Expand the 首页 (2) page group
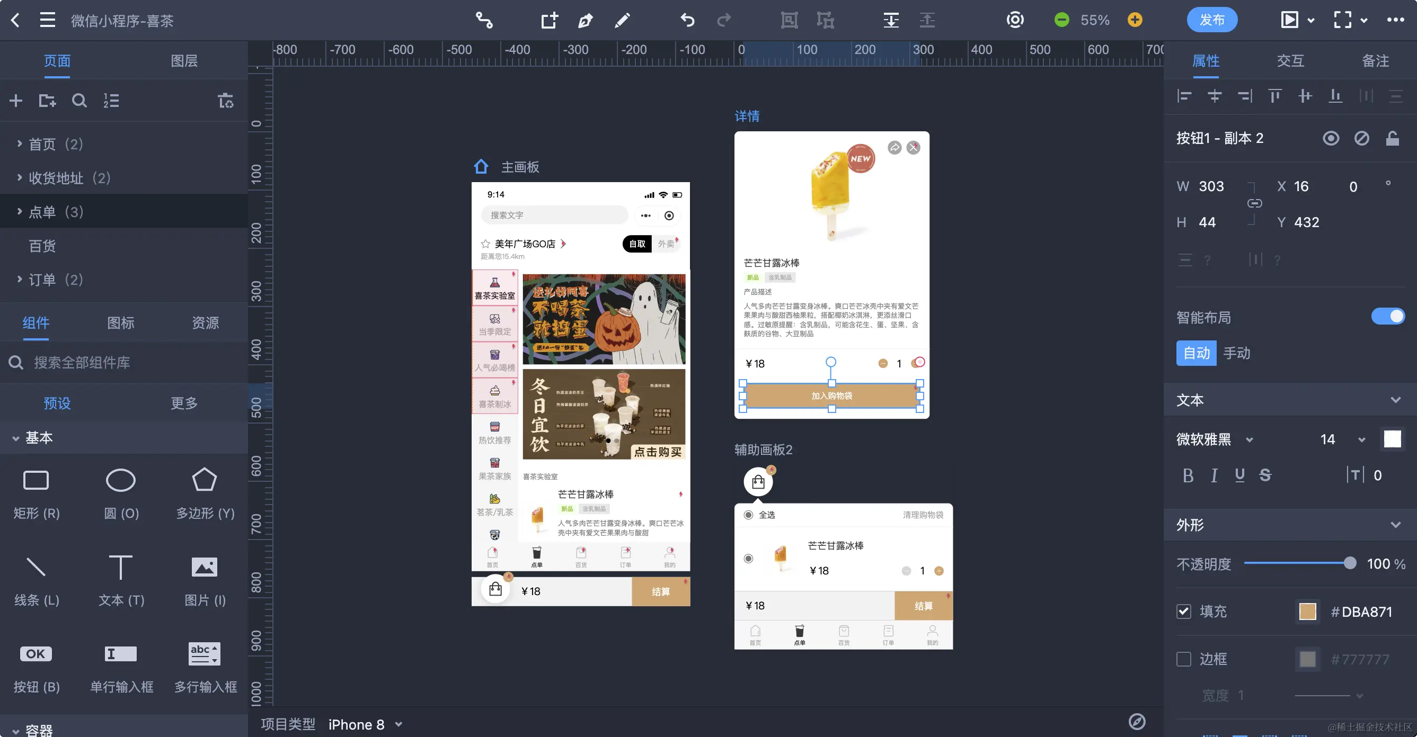This screenshot has height=737, width=1417. (x=20, y=144)
